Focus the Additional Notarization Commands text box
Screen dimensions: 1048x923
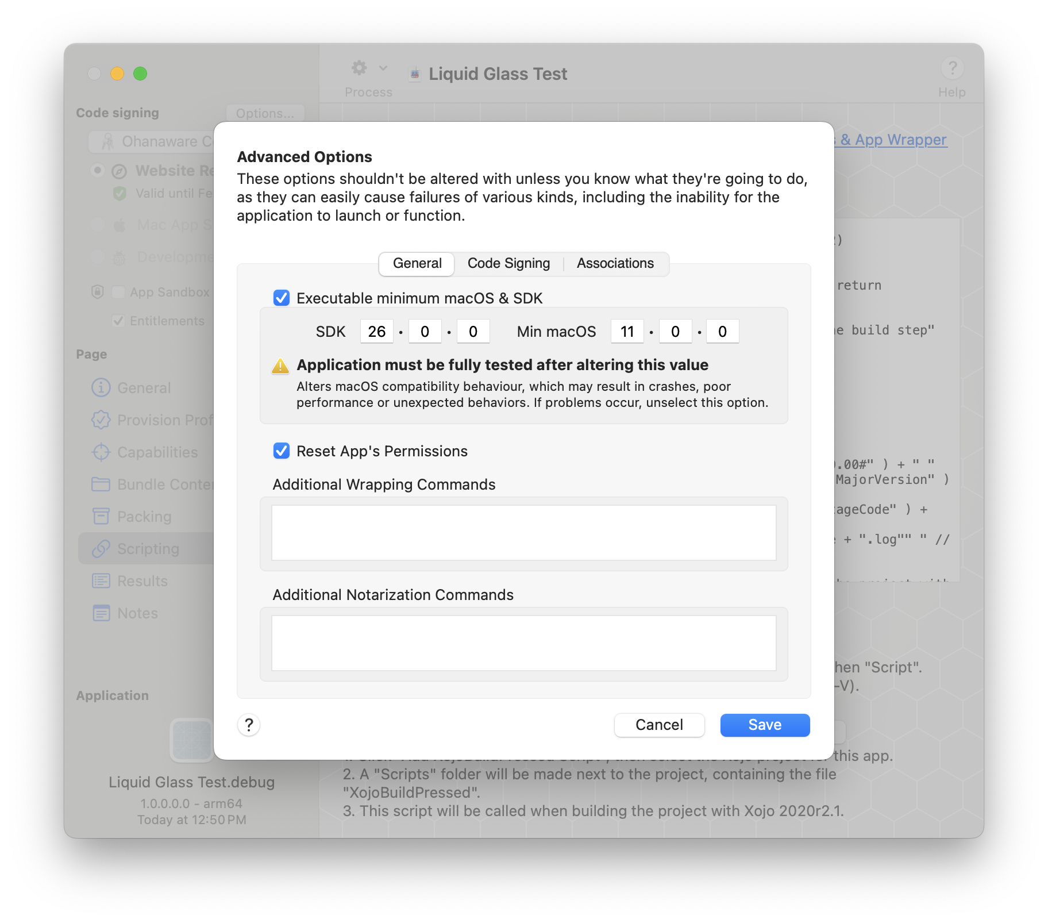tap(523, 643)
